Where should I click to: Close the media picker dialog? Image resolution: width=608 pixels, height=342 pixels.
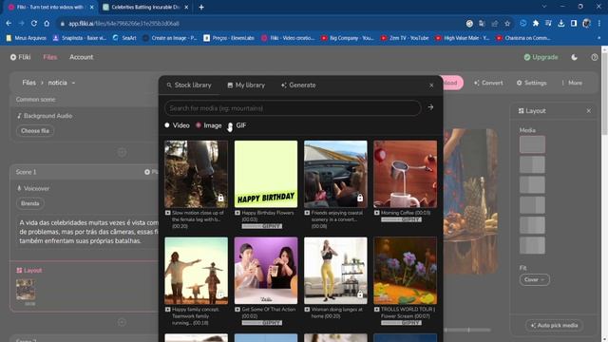click(x=431, y=85)
